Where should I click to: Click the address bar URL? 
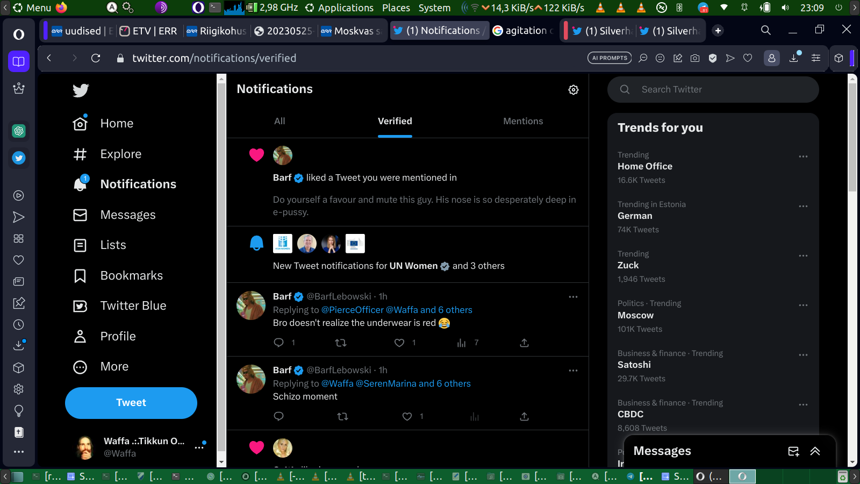pos(214,58)
